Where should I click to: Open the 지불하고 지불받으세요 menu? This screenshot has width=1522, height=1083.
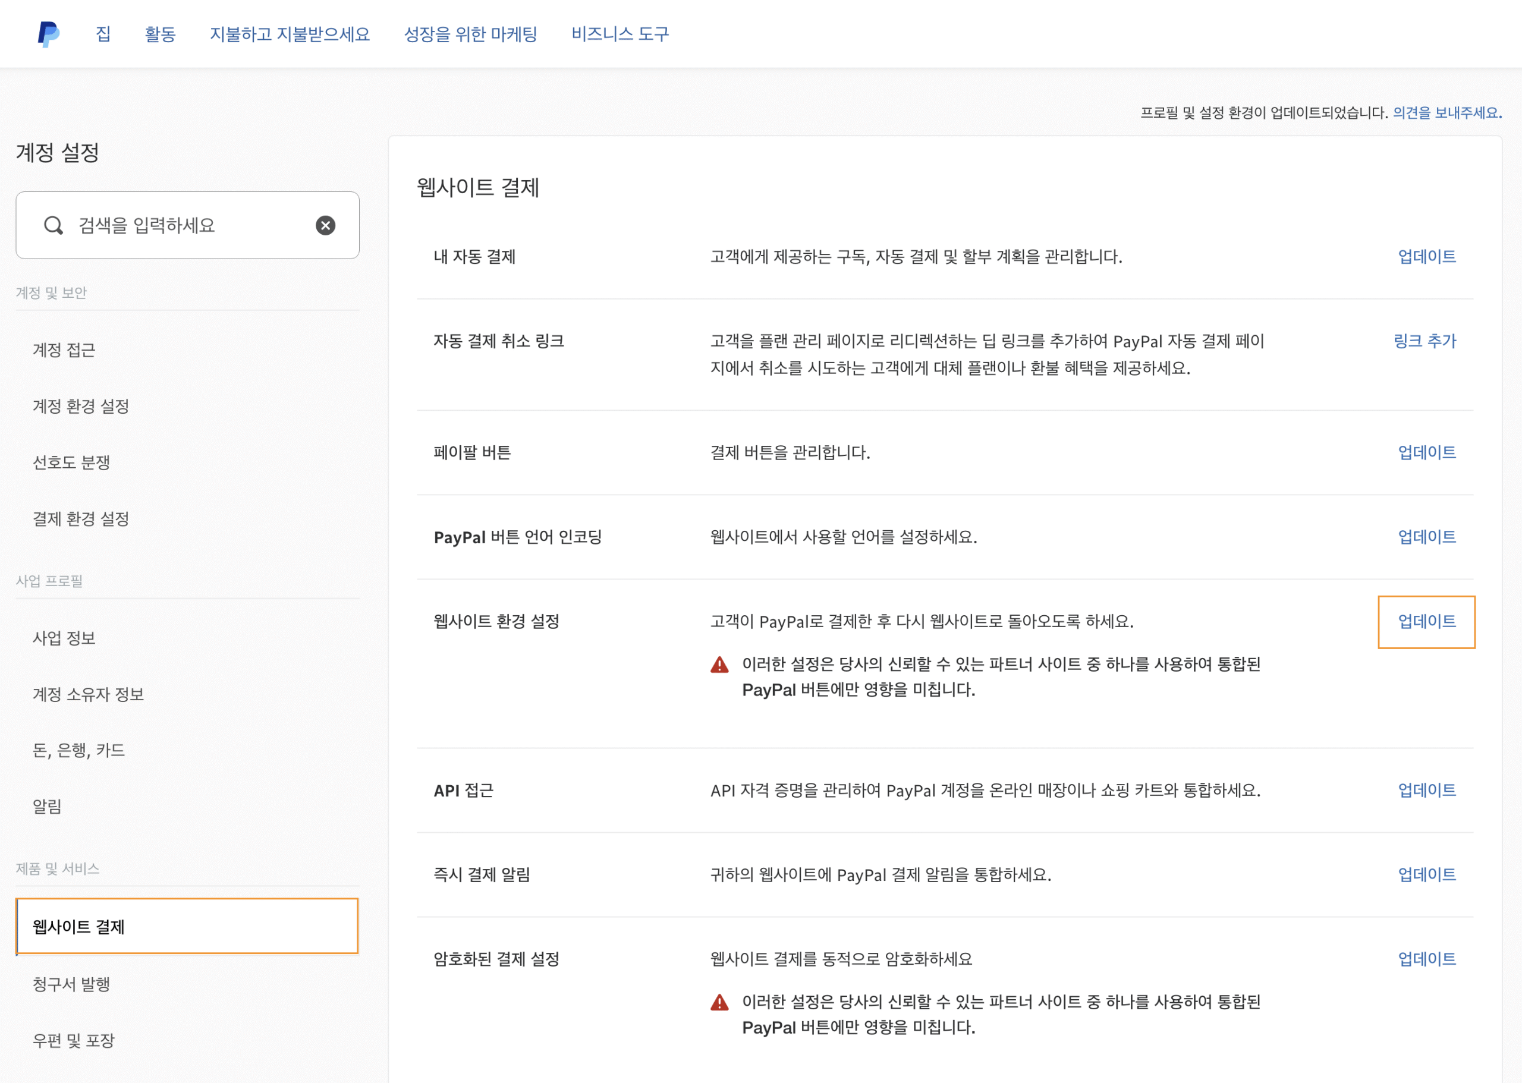[290, 34]
